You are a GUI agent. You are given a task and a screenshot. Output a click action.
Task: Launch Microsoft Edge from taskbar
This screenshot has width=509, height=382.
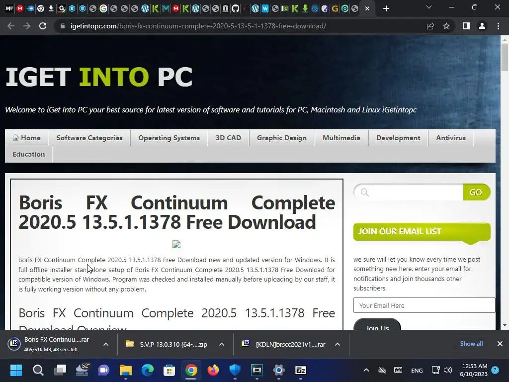coord(147,370)
